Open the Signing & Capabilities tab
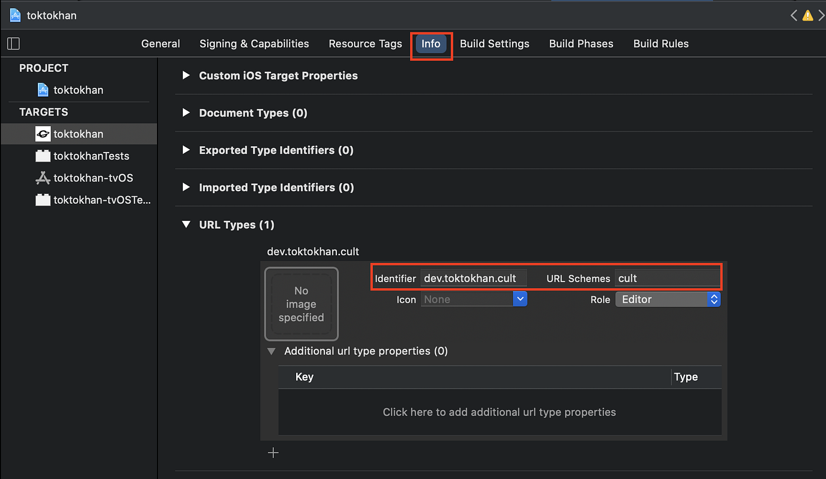 254,44
